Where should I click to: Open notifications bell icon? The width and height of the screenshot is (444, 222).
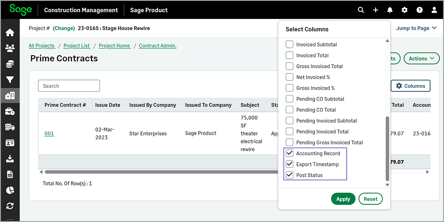pos(390,10)
